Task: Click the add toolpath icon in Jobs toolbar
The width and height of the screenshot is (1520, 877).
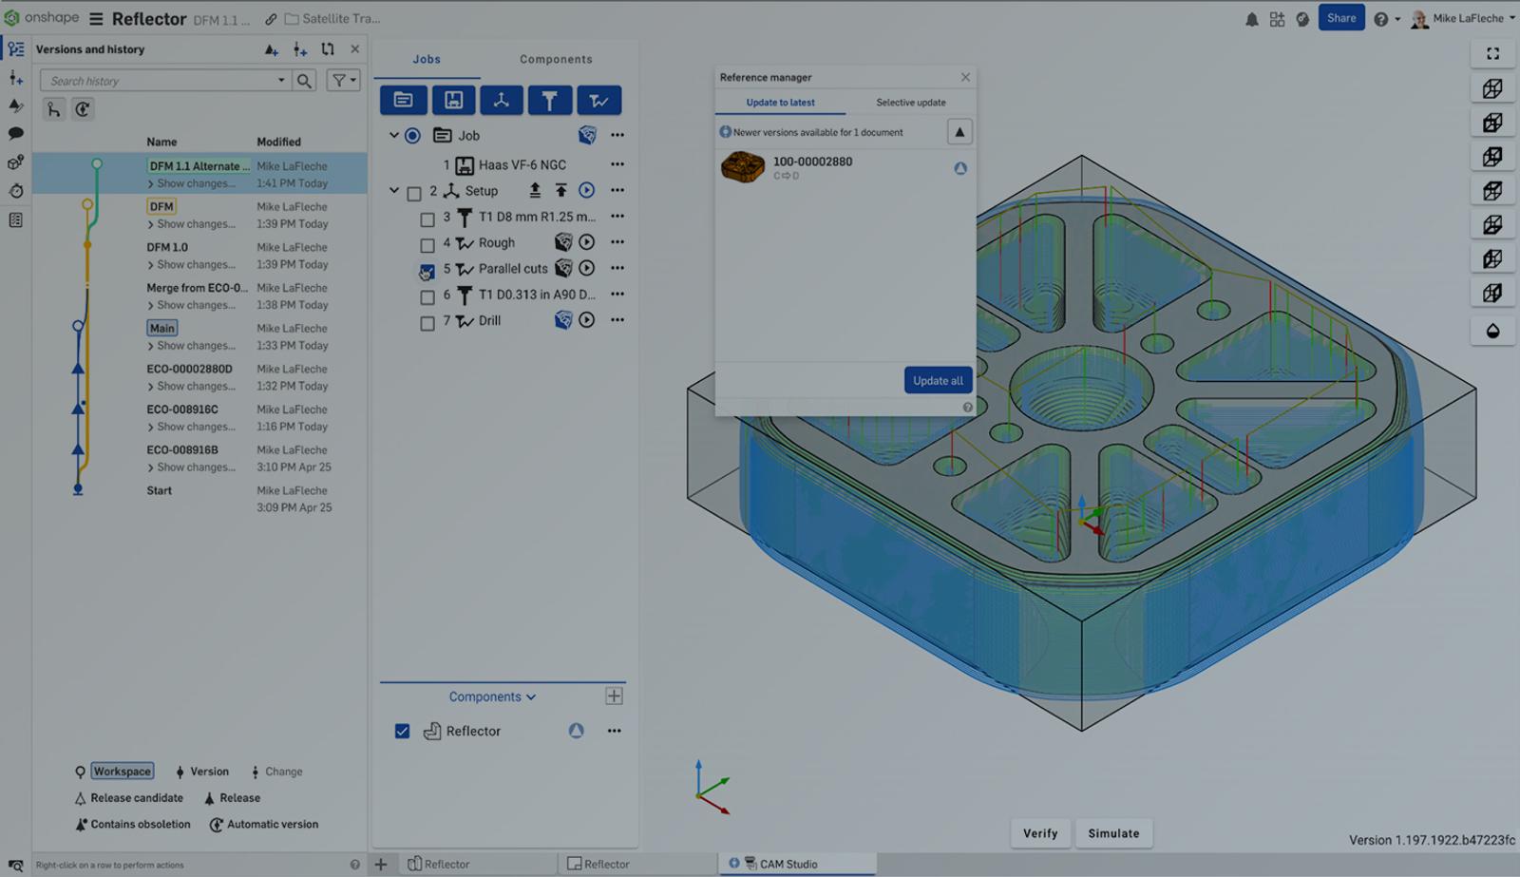Action: tap(598, 100)
